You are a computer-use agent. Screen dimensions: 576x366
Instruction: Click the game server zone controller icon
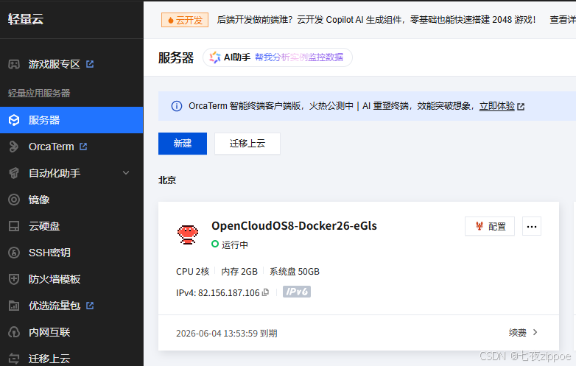(14, 64)
